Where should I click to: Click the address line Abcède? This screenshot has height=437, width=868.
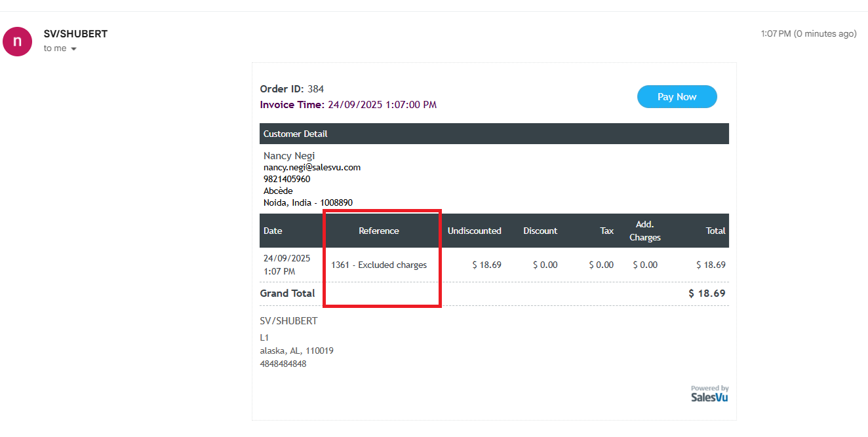(x=278, y=191)
